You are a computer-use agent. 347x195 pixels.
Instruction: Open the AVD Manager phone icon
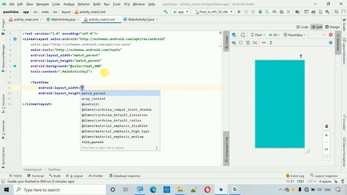click(320, 12)
